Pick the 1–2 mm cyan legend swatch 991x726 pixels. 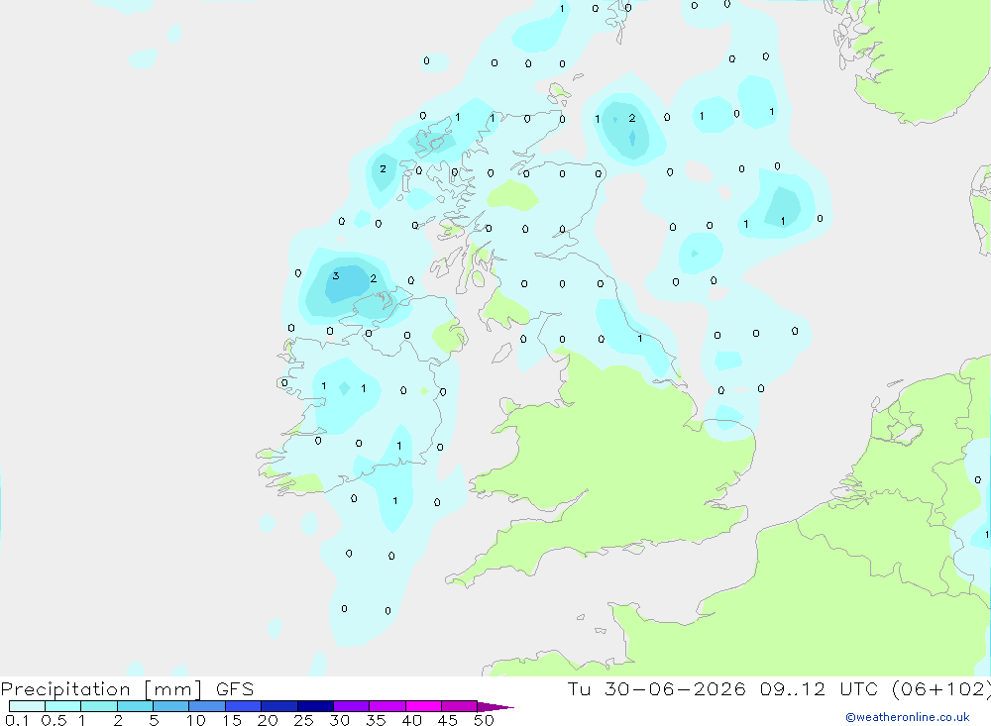pos(98,706)
